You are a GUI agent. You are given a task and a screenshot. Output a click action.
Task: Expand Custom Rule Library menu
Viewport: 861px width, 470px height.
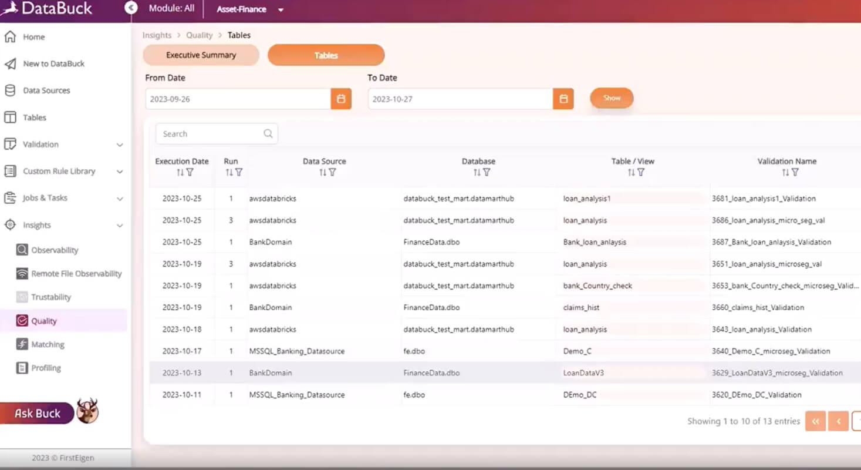click(120, 172)
